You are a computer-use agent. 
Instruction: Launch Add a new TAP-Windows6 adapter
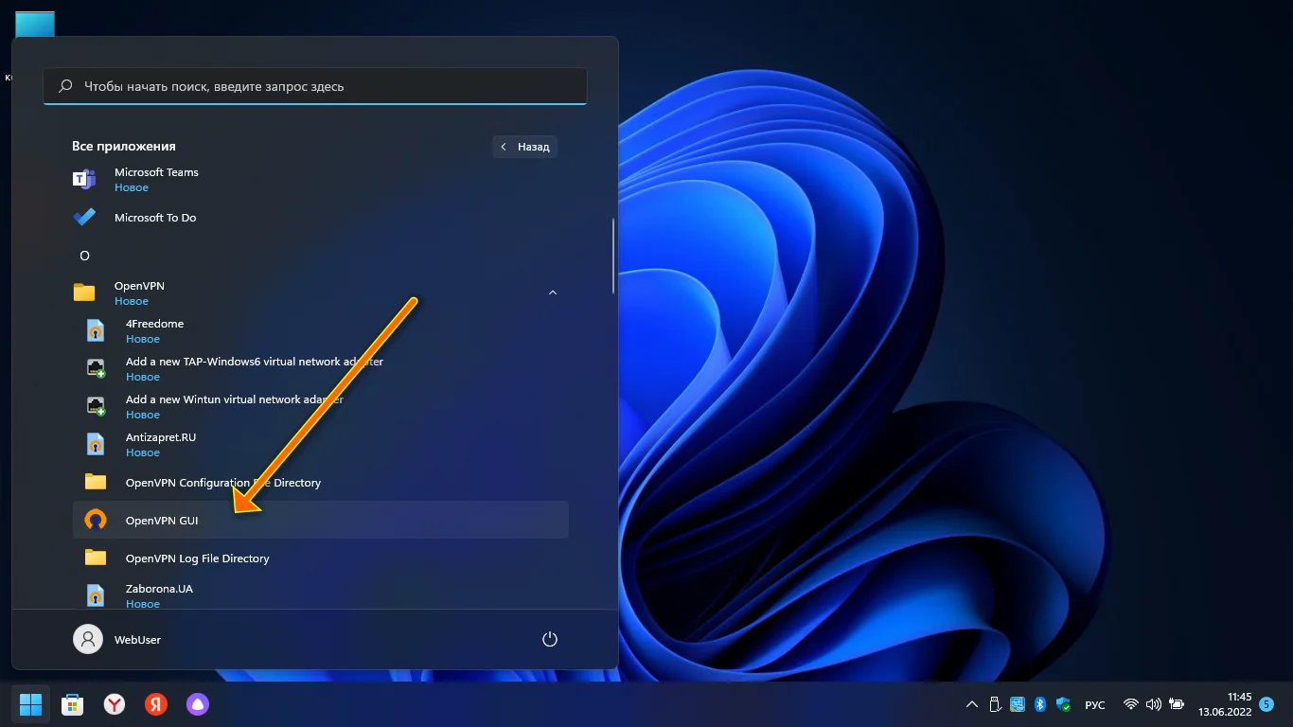[320, 368]
